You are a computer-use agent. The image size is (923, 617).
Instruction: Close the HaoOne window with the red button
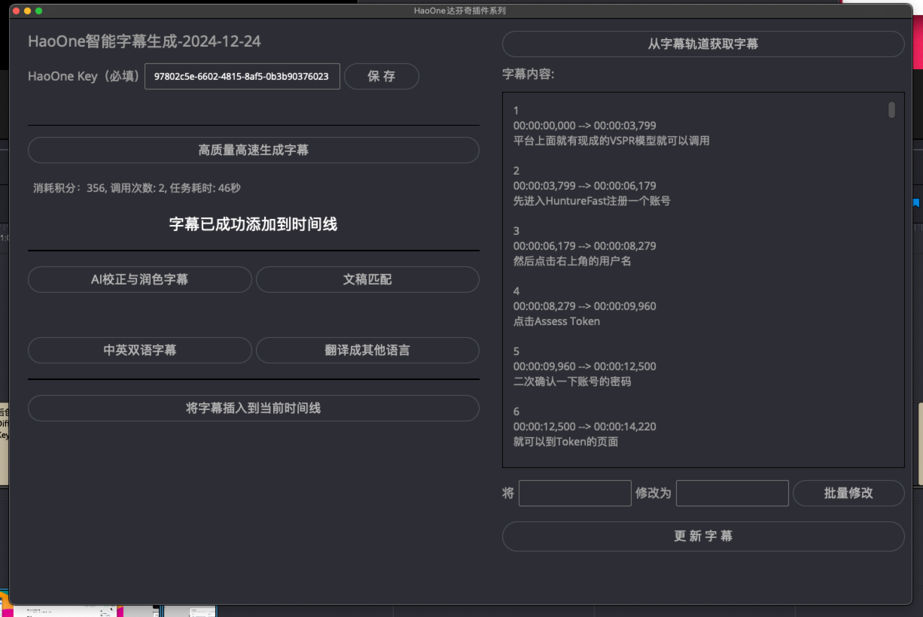pos(17,11)
